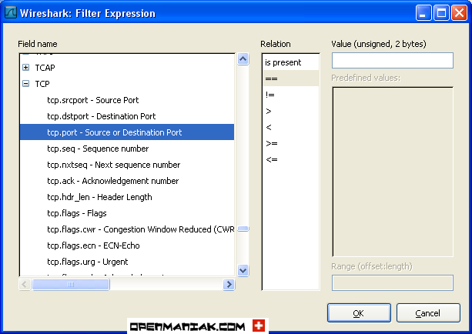Minimize the Filter Expression window
This screenshot has width=472, height=334.
point(423,13)
